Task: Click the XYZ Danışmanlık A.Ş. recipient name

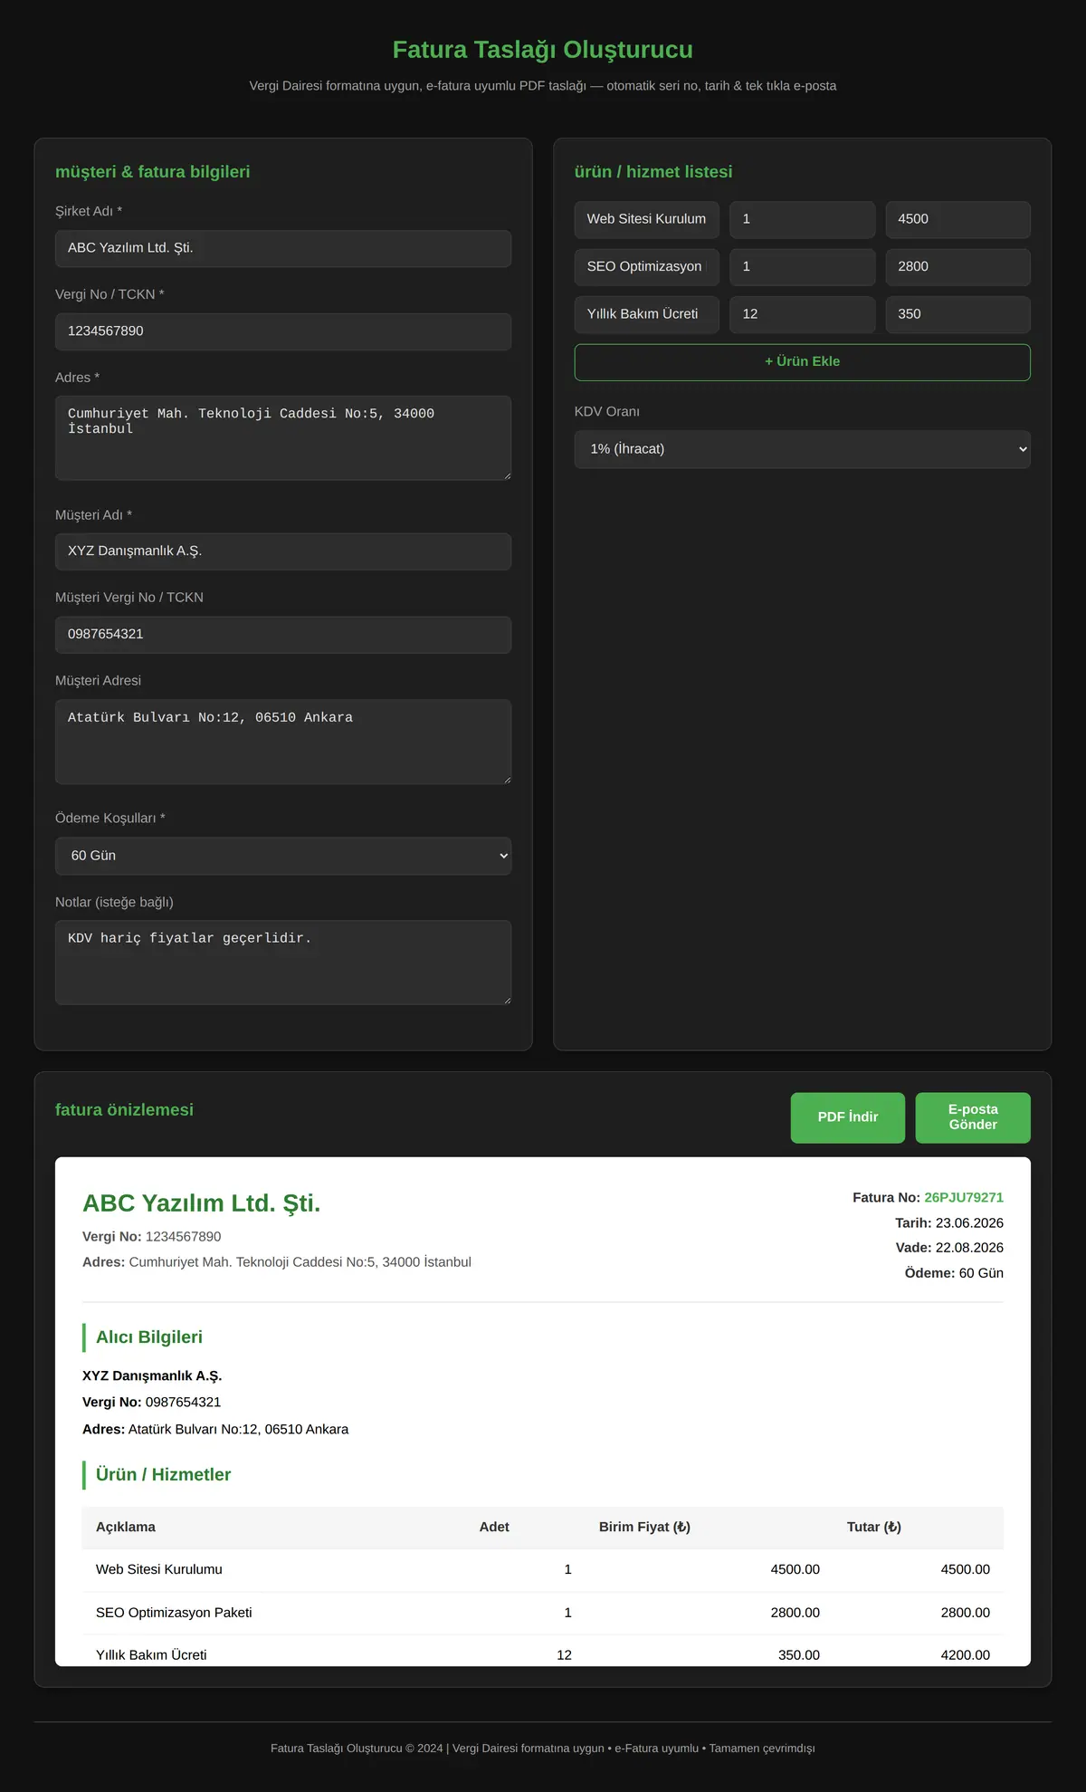Action: pos(152,1375)
